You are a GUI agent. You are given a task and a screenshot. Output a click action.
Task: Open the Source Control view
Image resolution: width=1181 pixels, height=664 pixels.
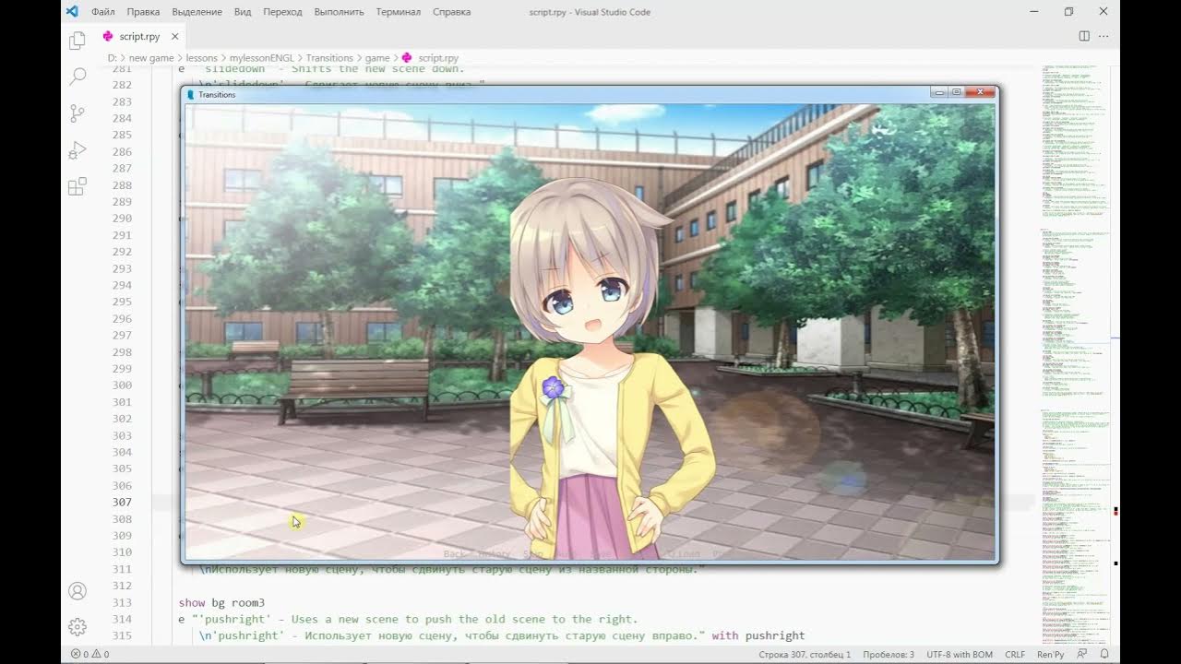pyautogui.click(x=78, y=113)
